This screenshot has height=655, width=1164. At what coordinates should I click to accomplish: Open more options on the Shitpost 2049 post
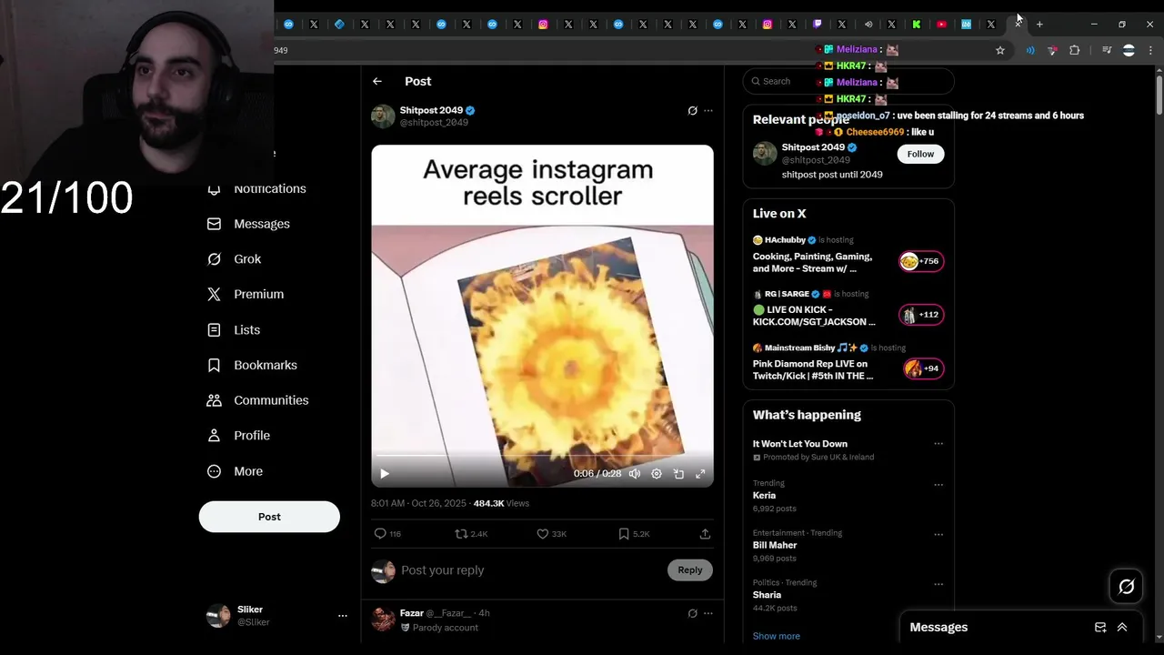coord(708,111)
